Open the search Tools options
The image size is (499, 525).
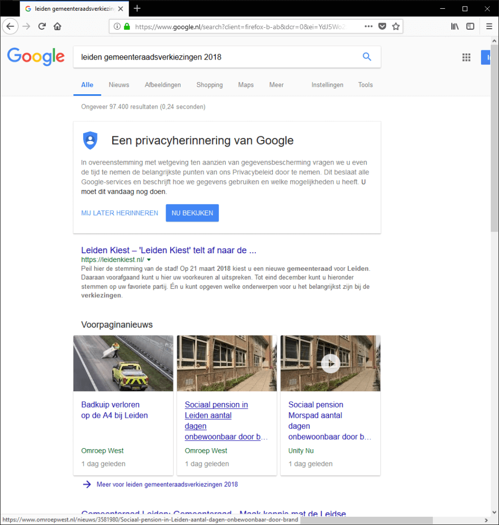tap(365, 85)
